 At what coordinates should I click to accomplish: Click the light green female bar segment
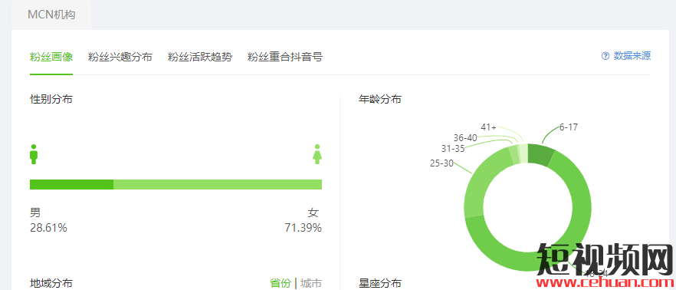click(x=218, y=184)
